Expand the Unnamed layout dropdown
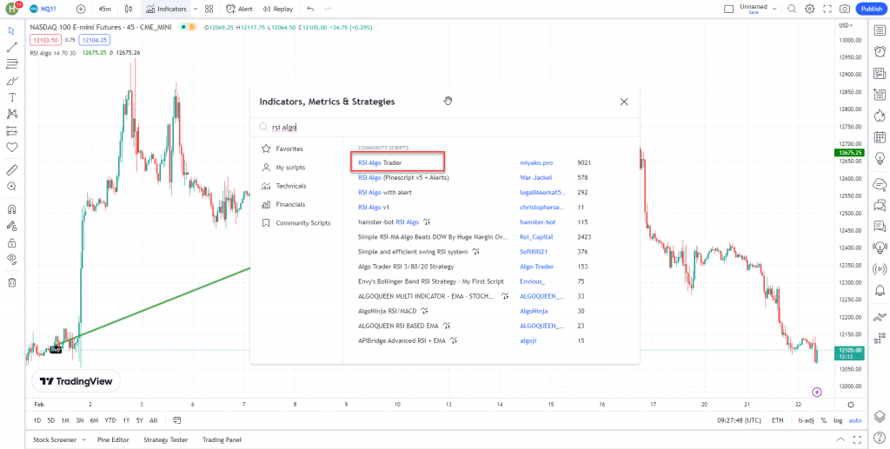The image size is (890, 449). tap(773, 8)
